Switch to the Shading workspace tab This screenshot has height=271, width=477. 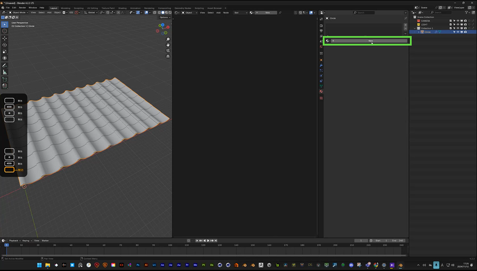122,8
